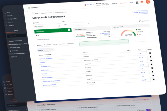Click the Message Center envelope icon in back window
This screenshot has height=111, width=167.
pyautogui.click(x=5, y=88)
